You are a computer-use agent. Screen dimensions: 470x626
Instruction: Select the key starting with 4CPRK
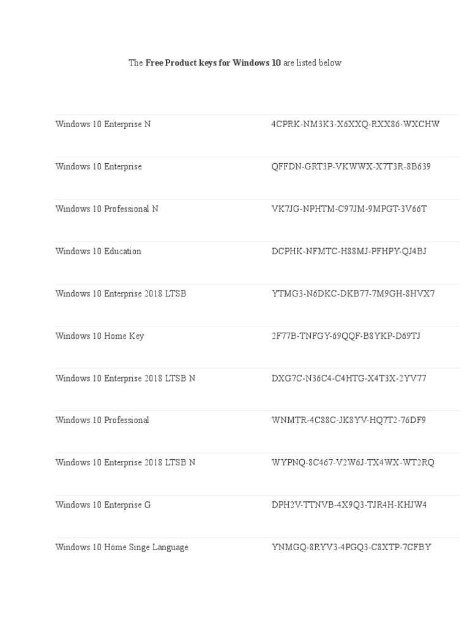355,124
